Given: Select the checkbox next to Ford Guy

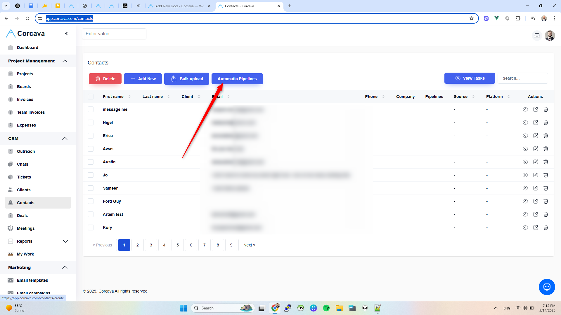Looking at the screenshot, I should [91, 201].
